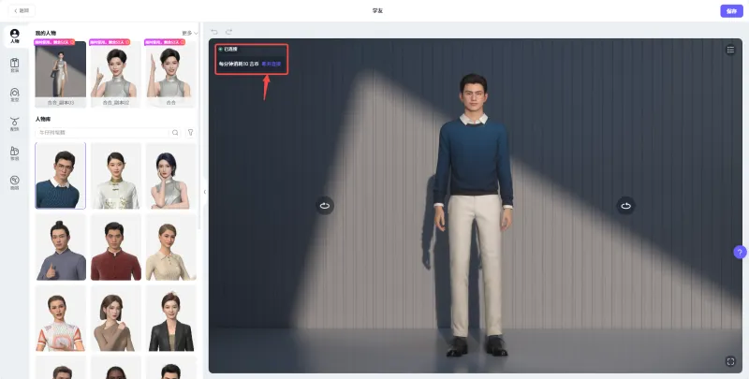The image size is (749, 379).
Task: Open the filter funnel icon
Action: 191,133
